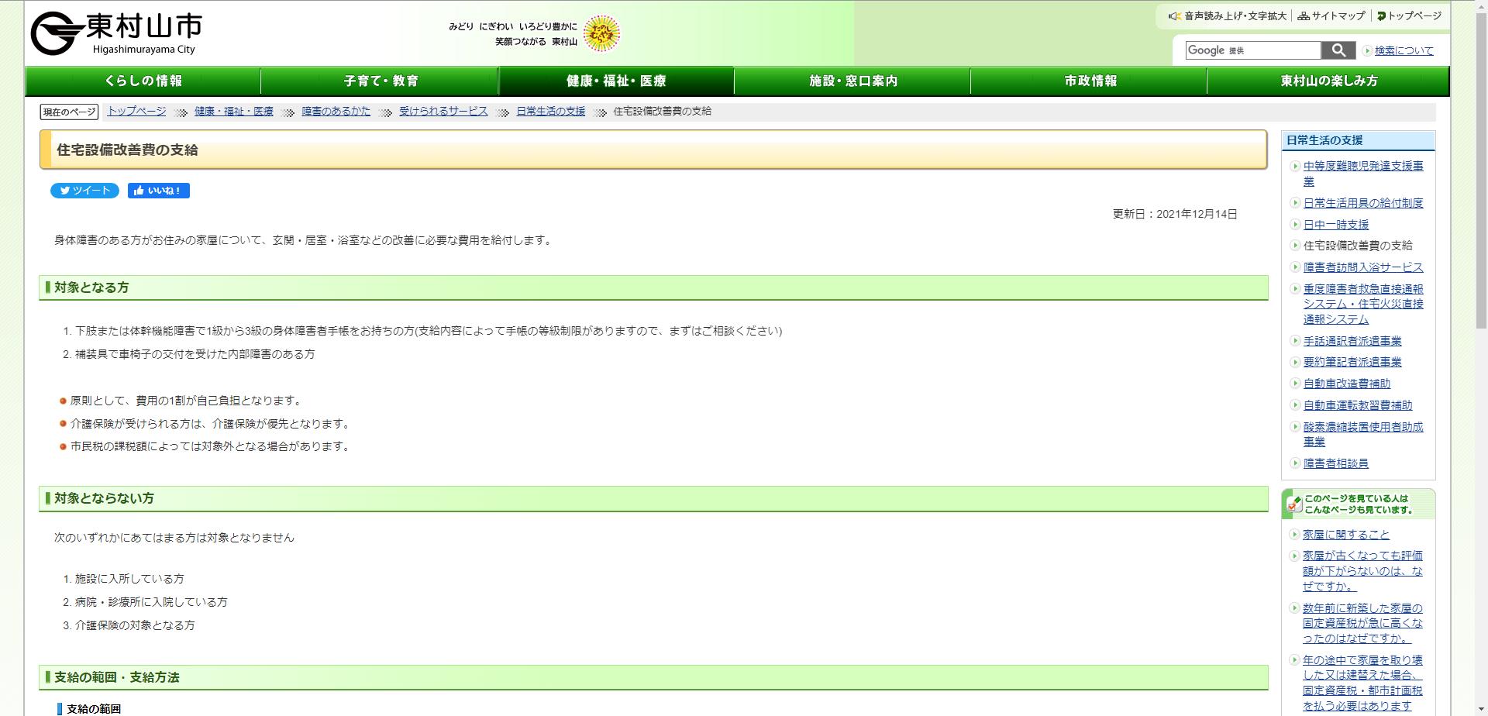Open 酸素濃縮装置使用者助成事業 sidebar link

point(1362,434)
